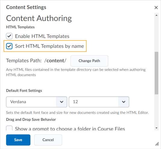Screen dimensions: 161x149
Task: Click the Content Authoring heading
Action: tap(39, 18)
